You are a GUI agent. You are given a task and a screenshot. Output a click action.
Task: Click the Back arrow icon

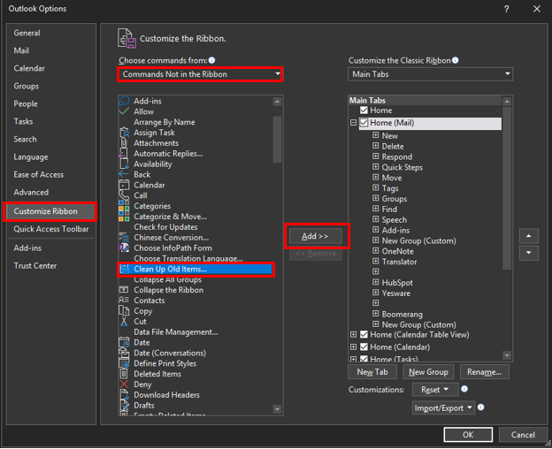[x=124, y=174]
